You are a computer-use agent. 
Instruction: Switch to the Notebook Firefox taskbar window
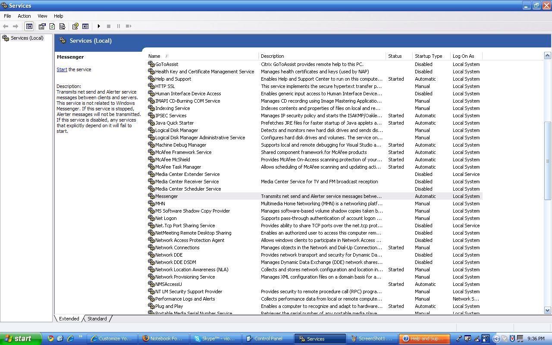point(163,339)
